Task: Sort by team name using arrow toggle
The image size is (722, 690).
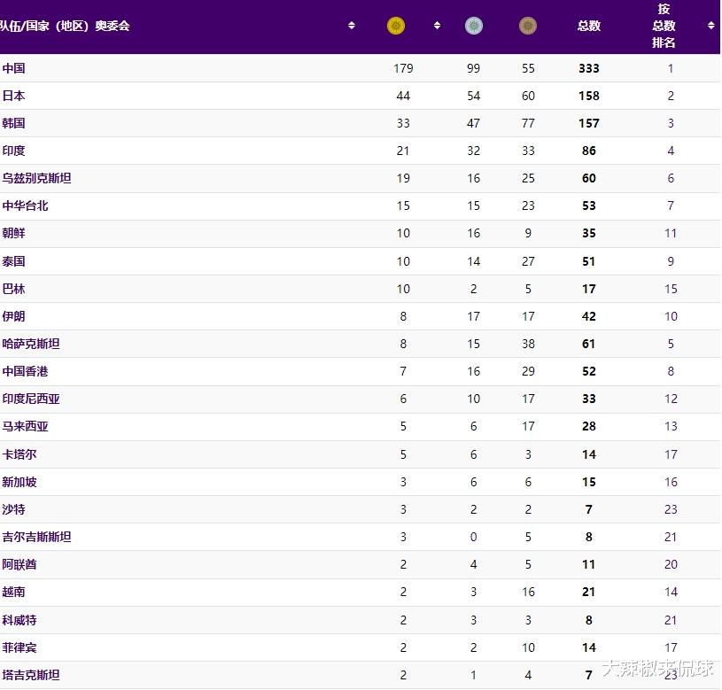Action: 352,26
